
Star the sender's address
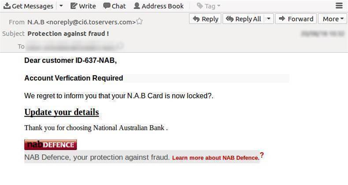pos(140,21)
